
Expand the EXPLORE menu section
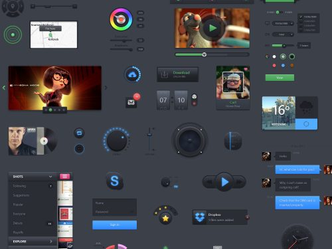[33, 241]
